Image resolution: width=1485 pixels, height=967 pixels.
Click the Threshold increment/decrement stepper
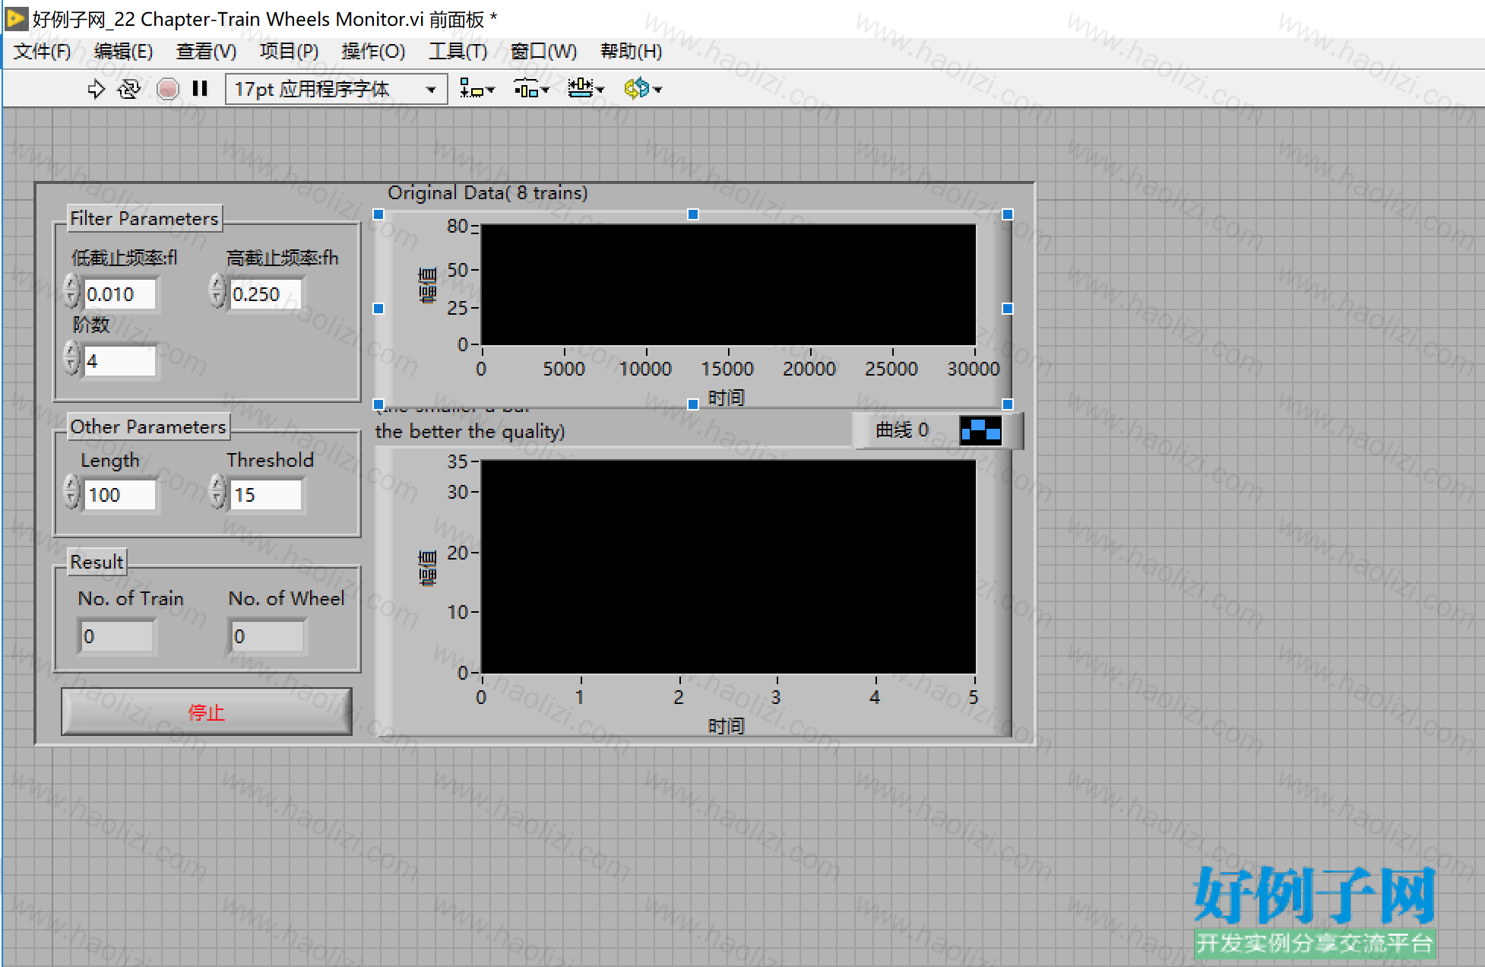(217, 492)
